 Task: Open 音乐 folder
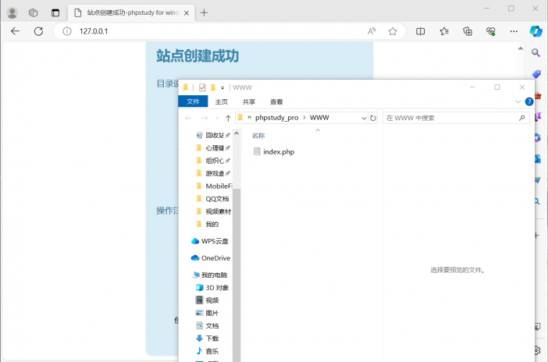click(207, 351)
